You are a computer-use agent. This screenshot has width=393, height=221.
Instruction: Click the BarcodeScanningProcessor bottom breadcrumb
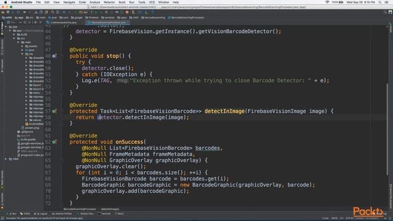(x=80, y=209)
